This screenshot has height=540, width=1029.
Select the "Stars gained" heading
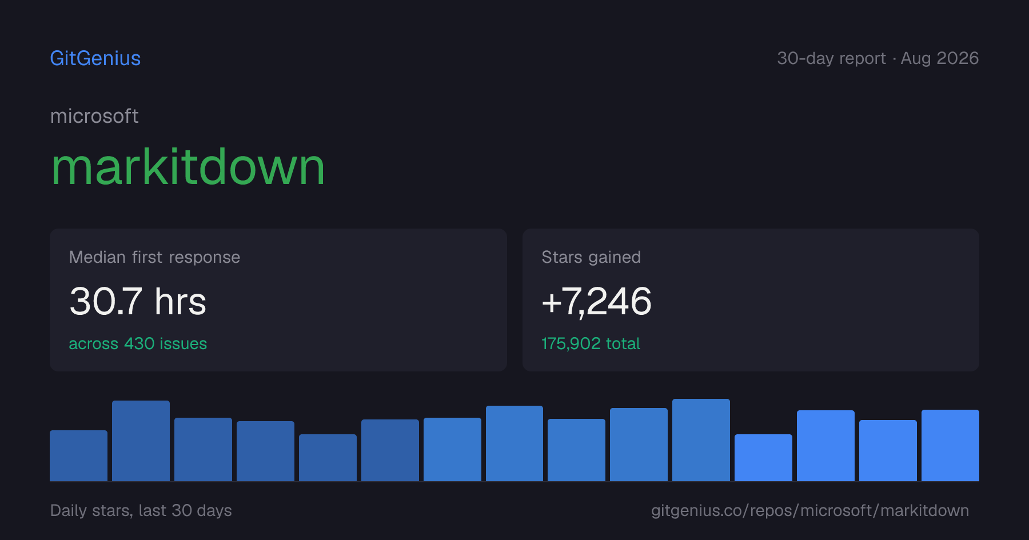591,257
